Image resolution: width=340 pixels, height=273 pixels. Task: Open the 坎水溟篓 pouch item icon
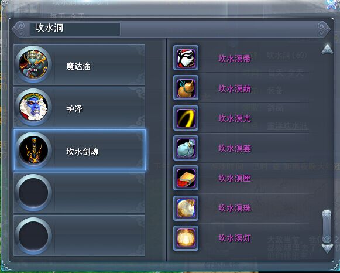point(186,148)
